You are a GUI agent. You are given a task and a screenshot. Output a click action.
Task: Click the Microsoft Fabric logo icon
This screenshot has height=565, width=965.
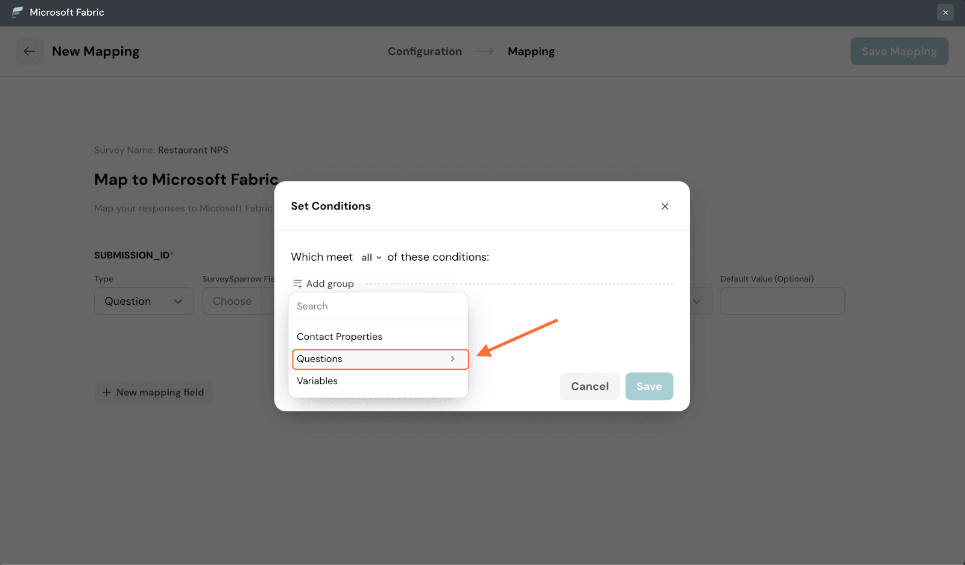[17, 13]
